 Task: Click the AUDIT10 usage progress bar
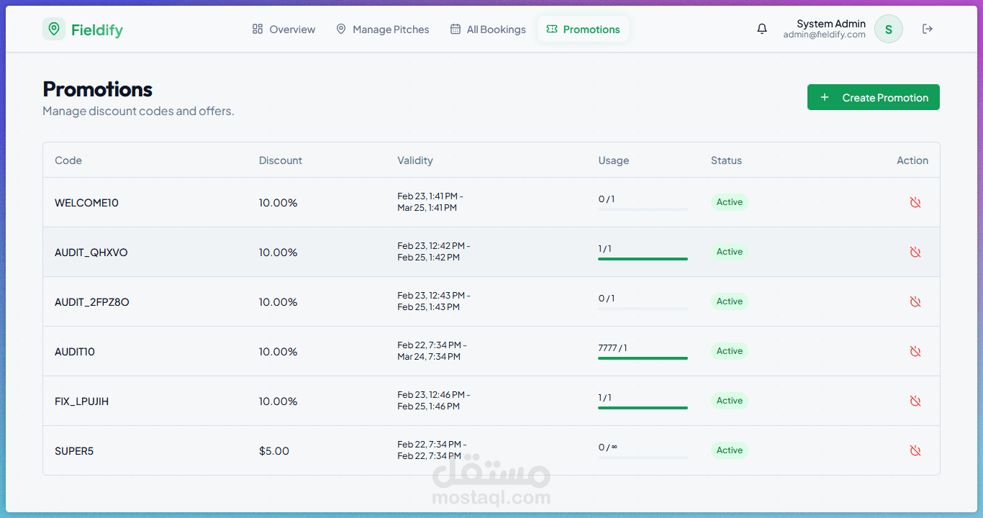pos(643,358)
